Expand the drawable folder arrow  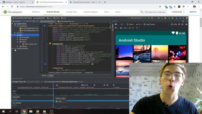18,37
